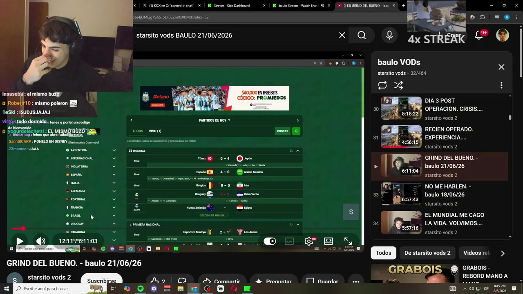
Task: Switch the player to theater mode
Action: [329, 241]
